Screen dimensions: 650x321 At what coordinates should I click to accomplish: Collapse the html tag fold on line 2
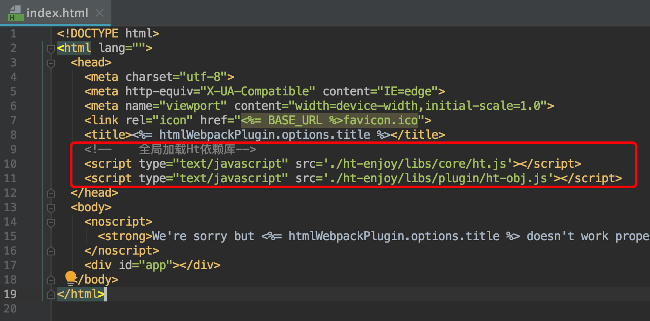51,49
